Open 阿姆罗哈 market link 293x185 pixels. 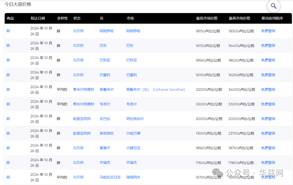[x=133, y=31]
